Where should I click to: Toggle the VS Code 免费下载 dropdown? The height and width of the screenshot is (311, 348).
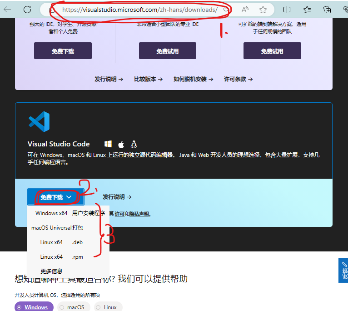click(56, 197)
